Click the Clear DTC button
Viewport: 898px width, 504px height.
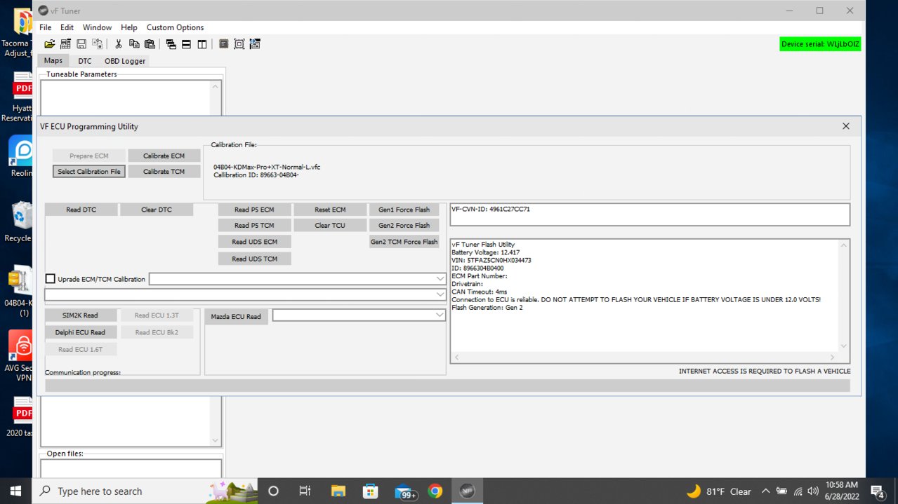157,210
